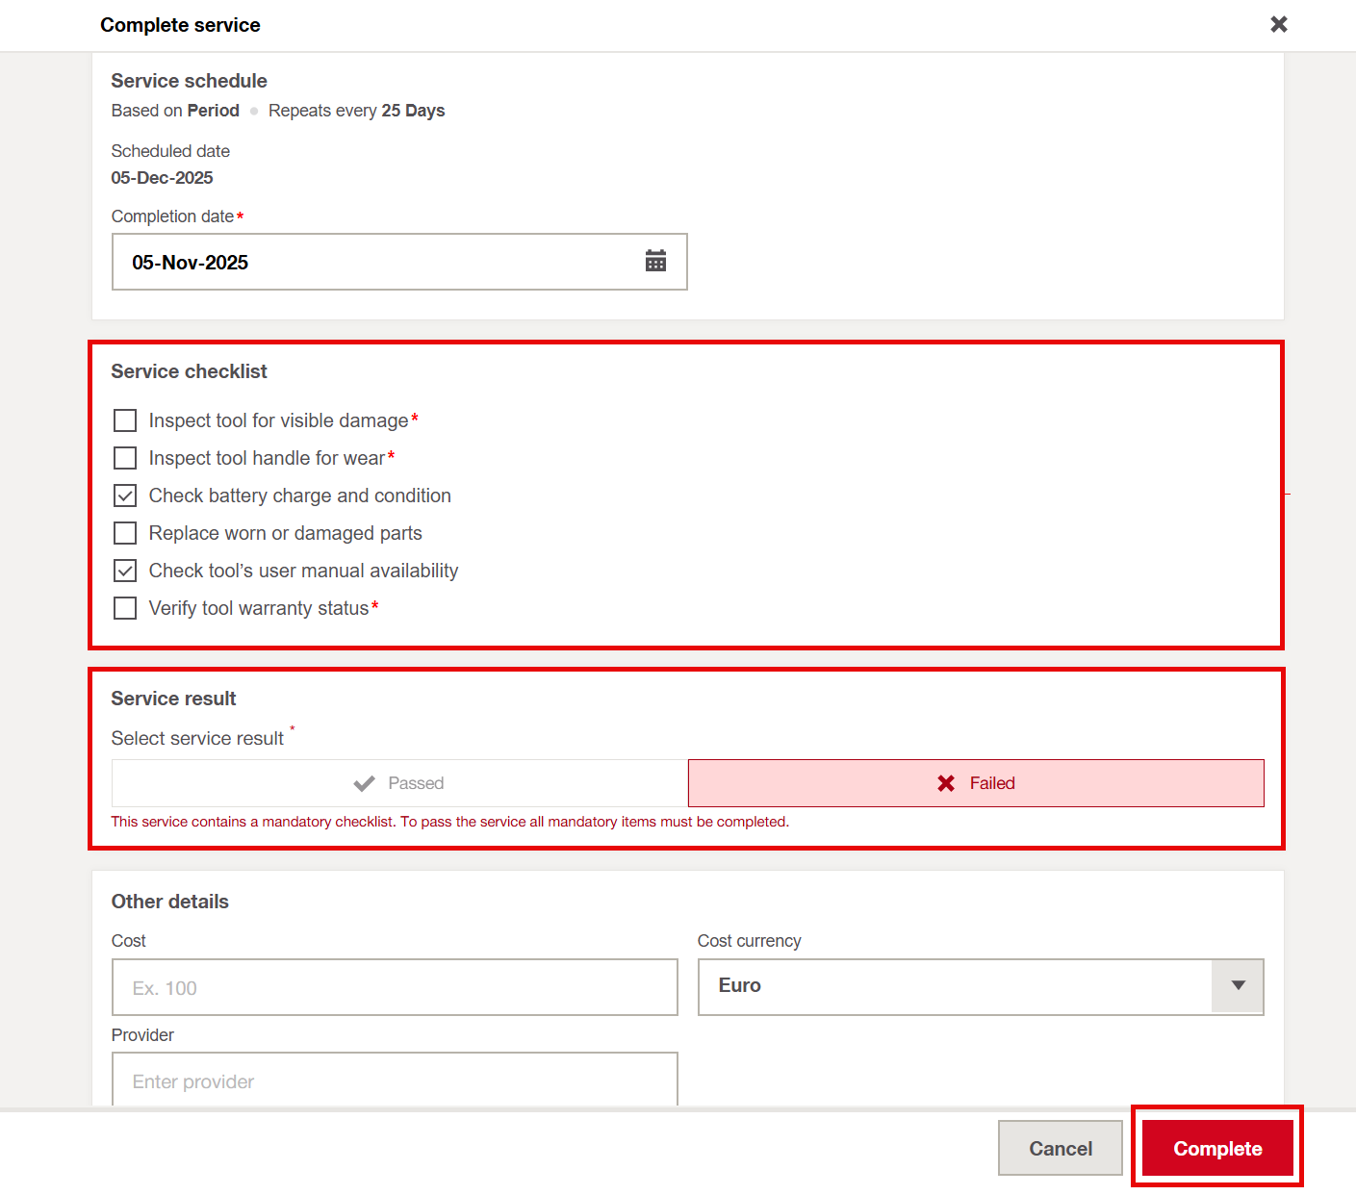Check Inspect tool handle for wear
The width and height of the screenshot is (1356, 1195).
[x=125, y=458]
